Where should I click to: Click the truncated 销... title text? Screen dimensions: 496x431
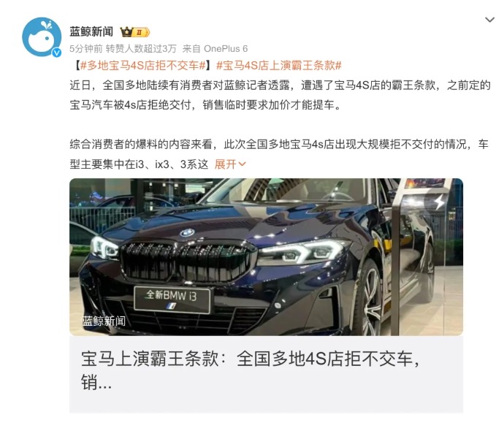96,383
